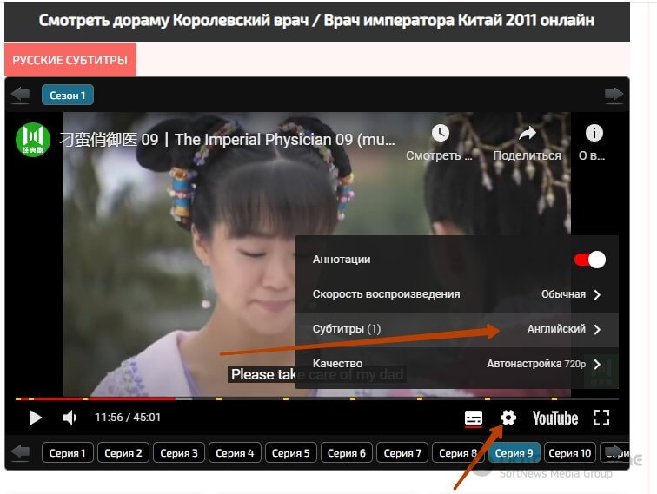Select the Сезон 1 button
Image resolution: width=657 pixels, height=494 pixels.
(68, 95)
